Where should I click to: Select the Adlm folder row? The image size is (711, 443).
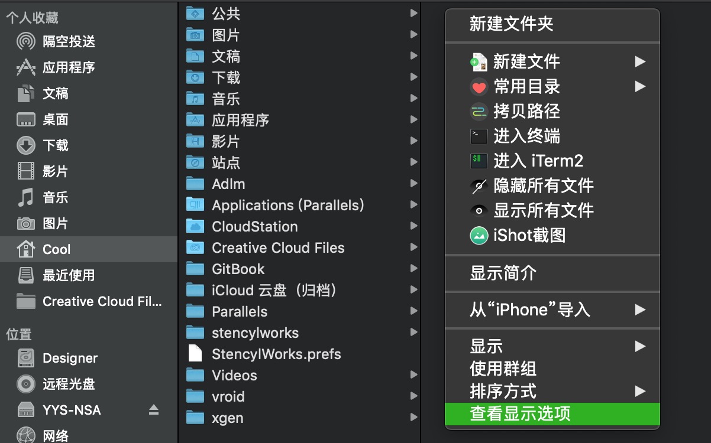click(299, 184)
